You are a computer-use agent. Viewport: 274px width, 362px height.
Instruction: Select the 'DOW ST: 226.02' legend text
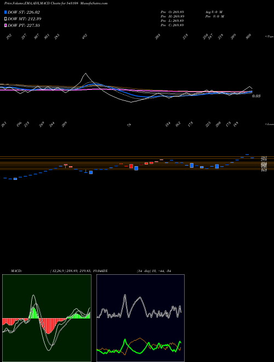click(x=24, y=12)
